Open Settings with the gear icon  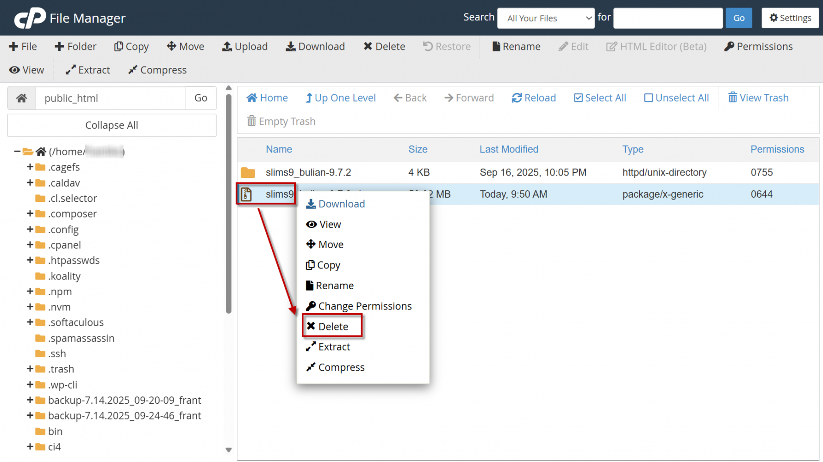pyautogui.click(x=773, y=18)
